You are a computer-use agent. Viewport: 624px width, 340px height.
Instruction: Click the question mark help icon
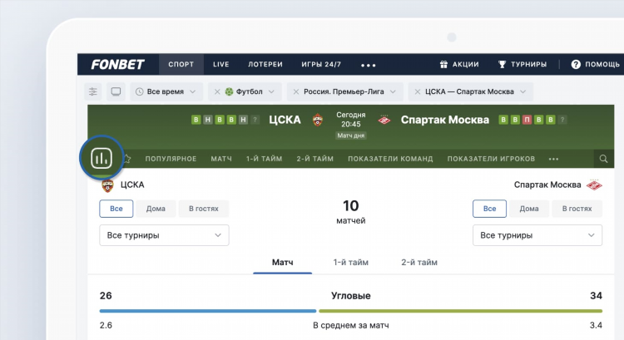pyautogui.click(x=576, y=64)
